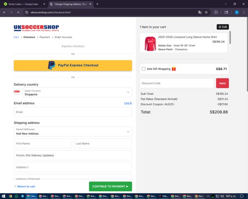View site information icon

(x=27, y=12)
